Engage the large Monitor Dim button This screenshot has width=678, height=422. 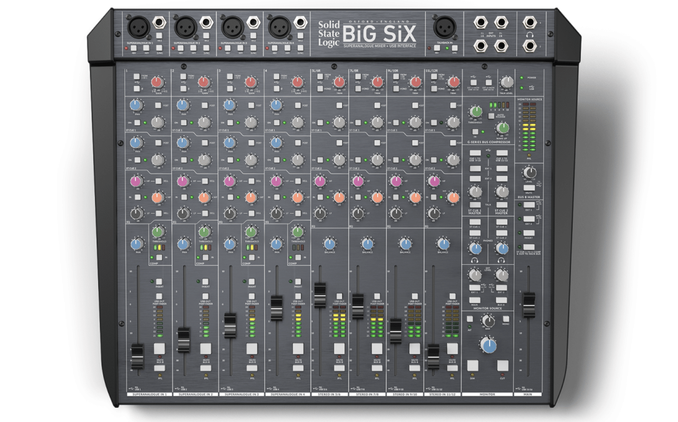(473, 366)
